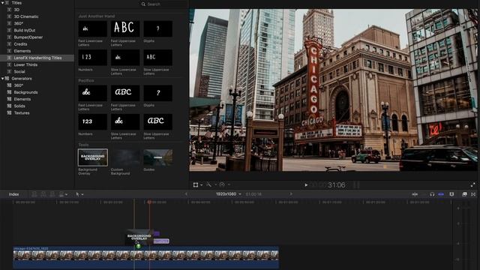
Task: Select LenoFX Handwriting Titles category
Action: 37,58
